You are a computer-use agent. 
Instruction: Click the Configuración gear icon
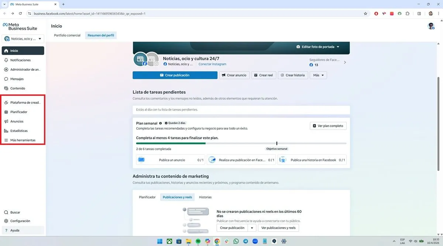tap(6, 221)
